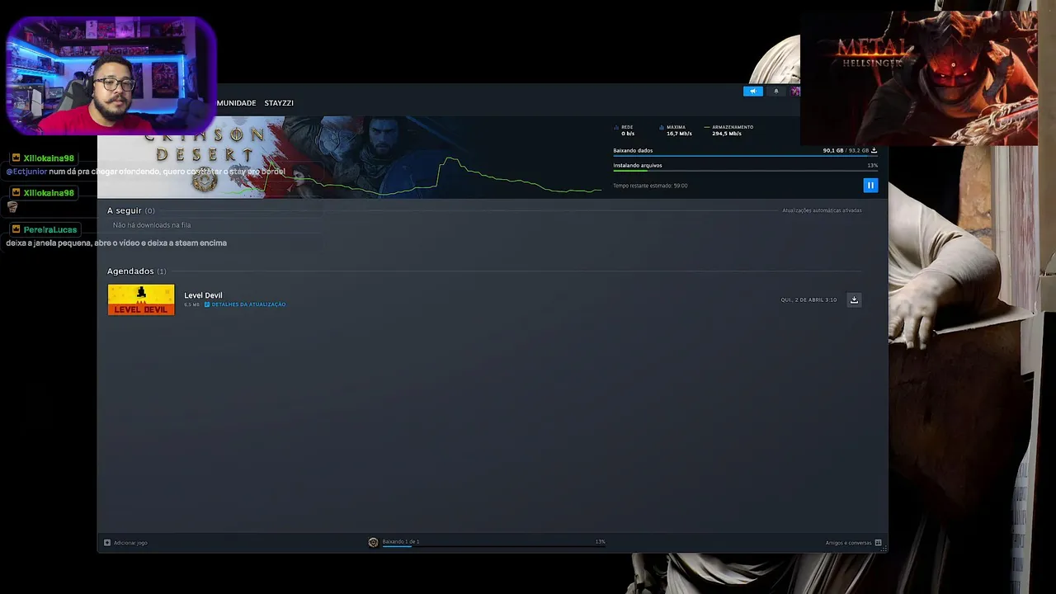Click the plus icon for Adicionar jogo
This screenshot has height=594, width=1056.
click(107, 543)
